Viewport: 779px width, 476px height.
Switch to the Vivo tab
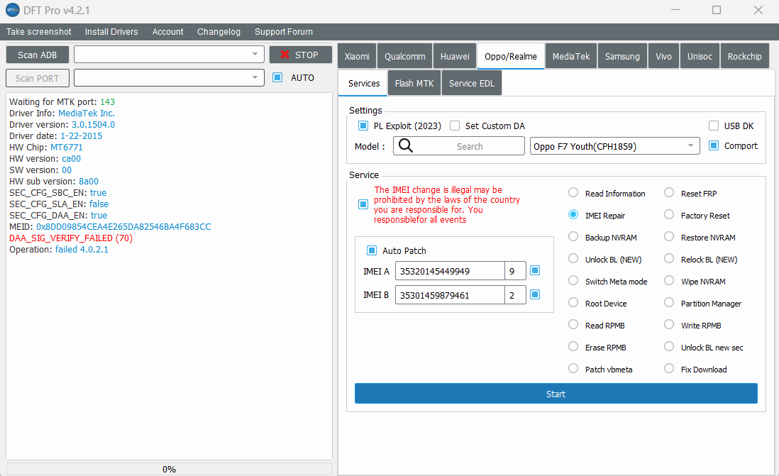pyautogui.click(x=663, y=56)
